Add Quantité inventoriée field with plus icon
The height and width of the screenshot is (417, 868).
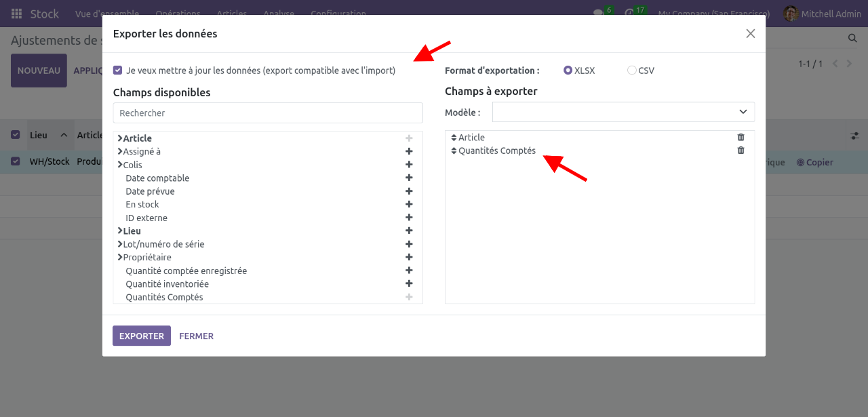[409, 284]
